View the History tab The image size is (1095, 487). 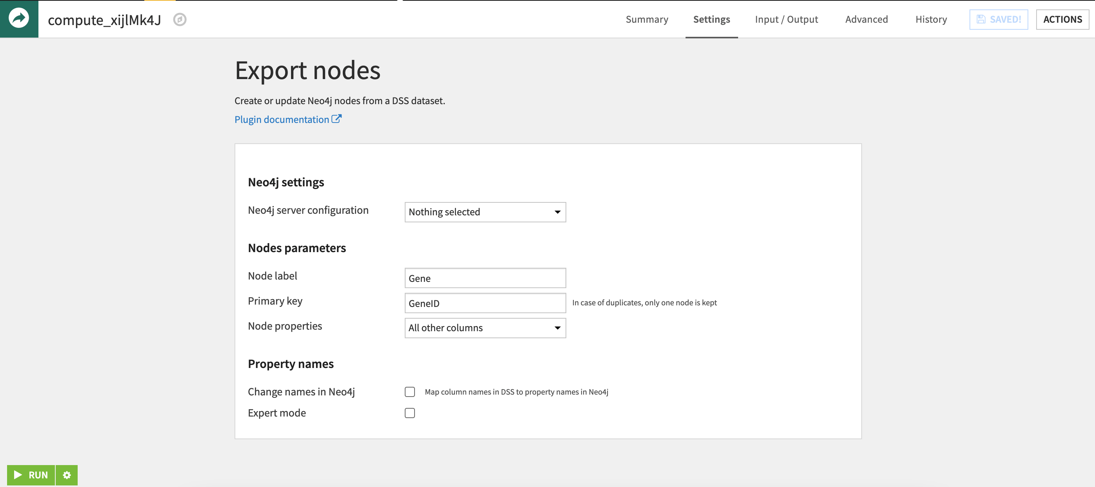931,20
